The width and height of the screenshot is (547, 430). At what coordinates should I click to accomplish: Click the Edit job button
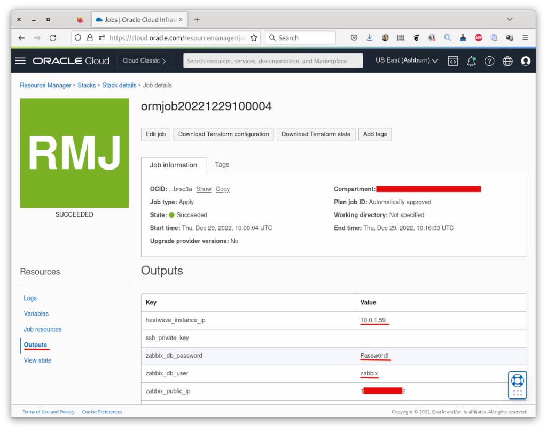click(155, 134)
